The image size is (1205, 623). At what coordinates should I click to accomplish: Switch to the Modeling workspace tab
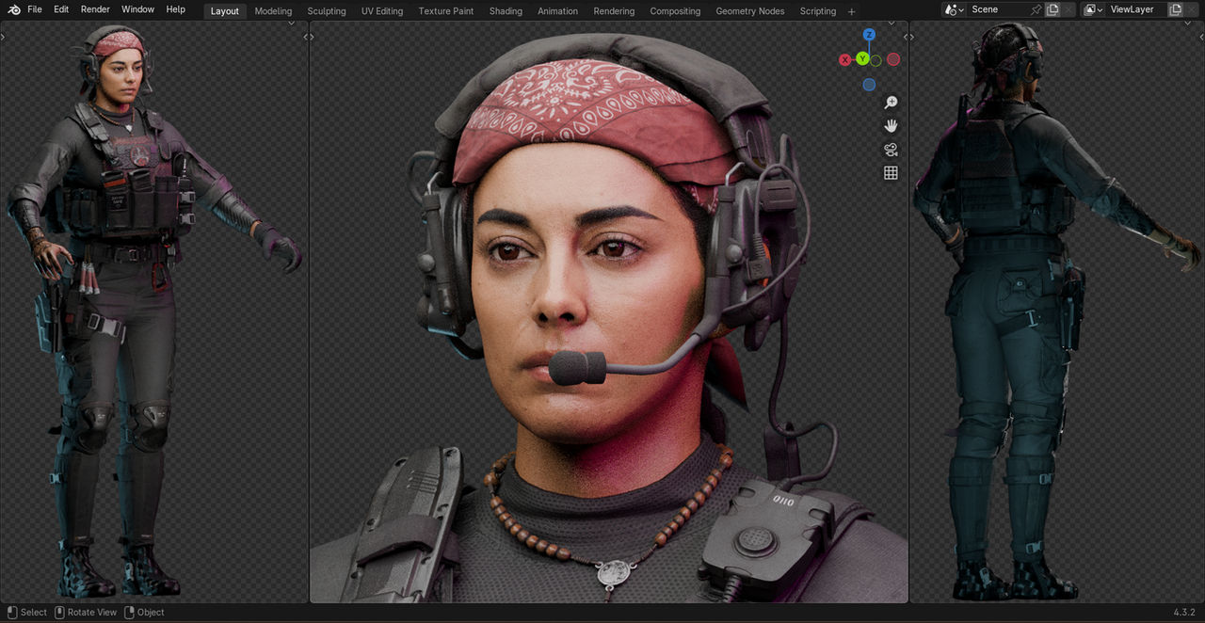pos(274,11)
